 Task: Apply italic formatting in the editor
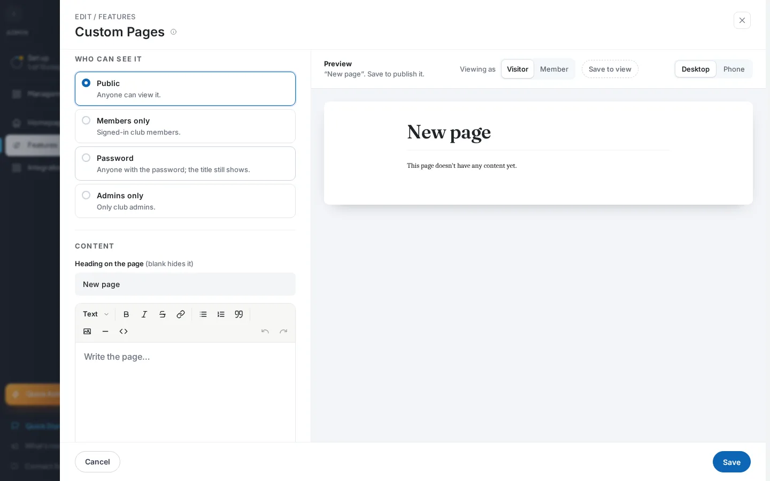pyautogui.click(x=144, y=314)
